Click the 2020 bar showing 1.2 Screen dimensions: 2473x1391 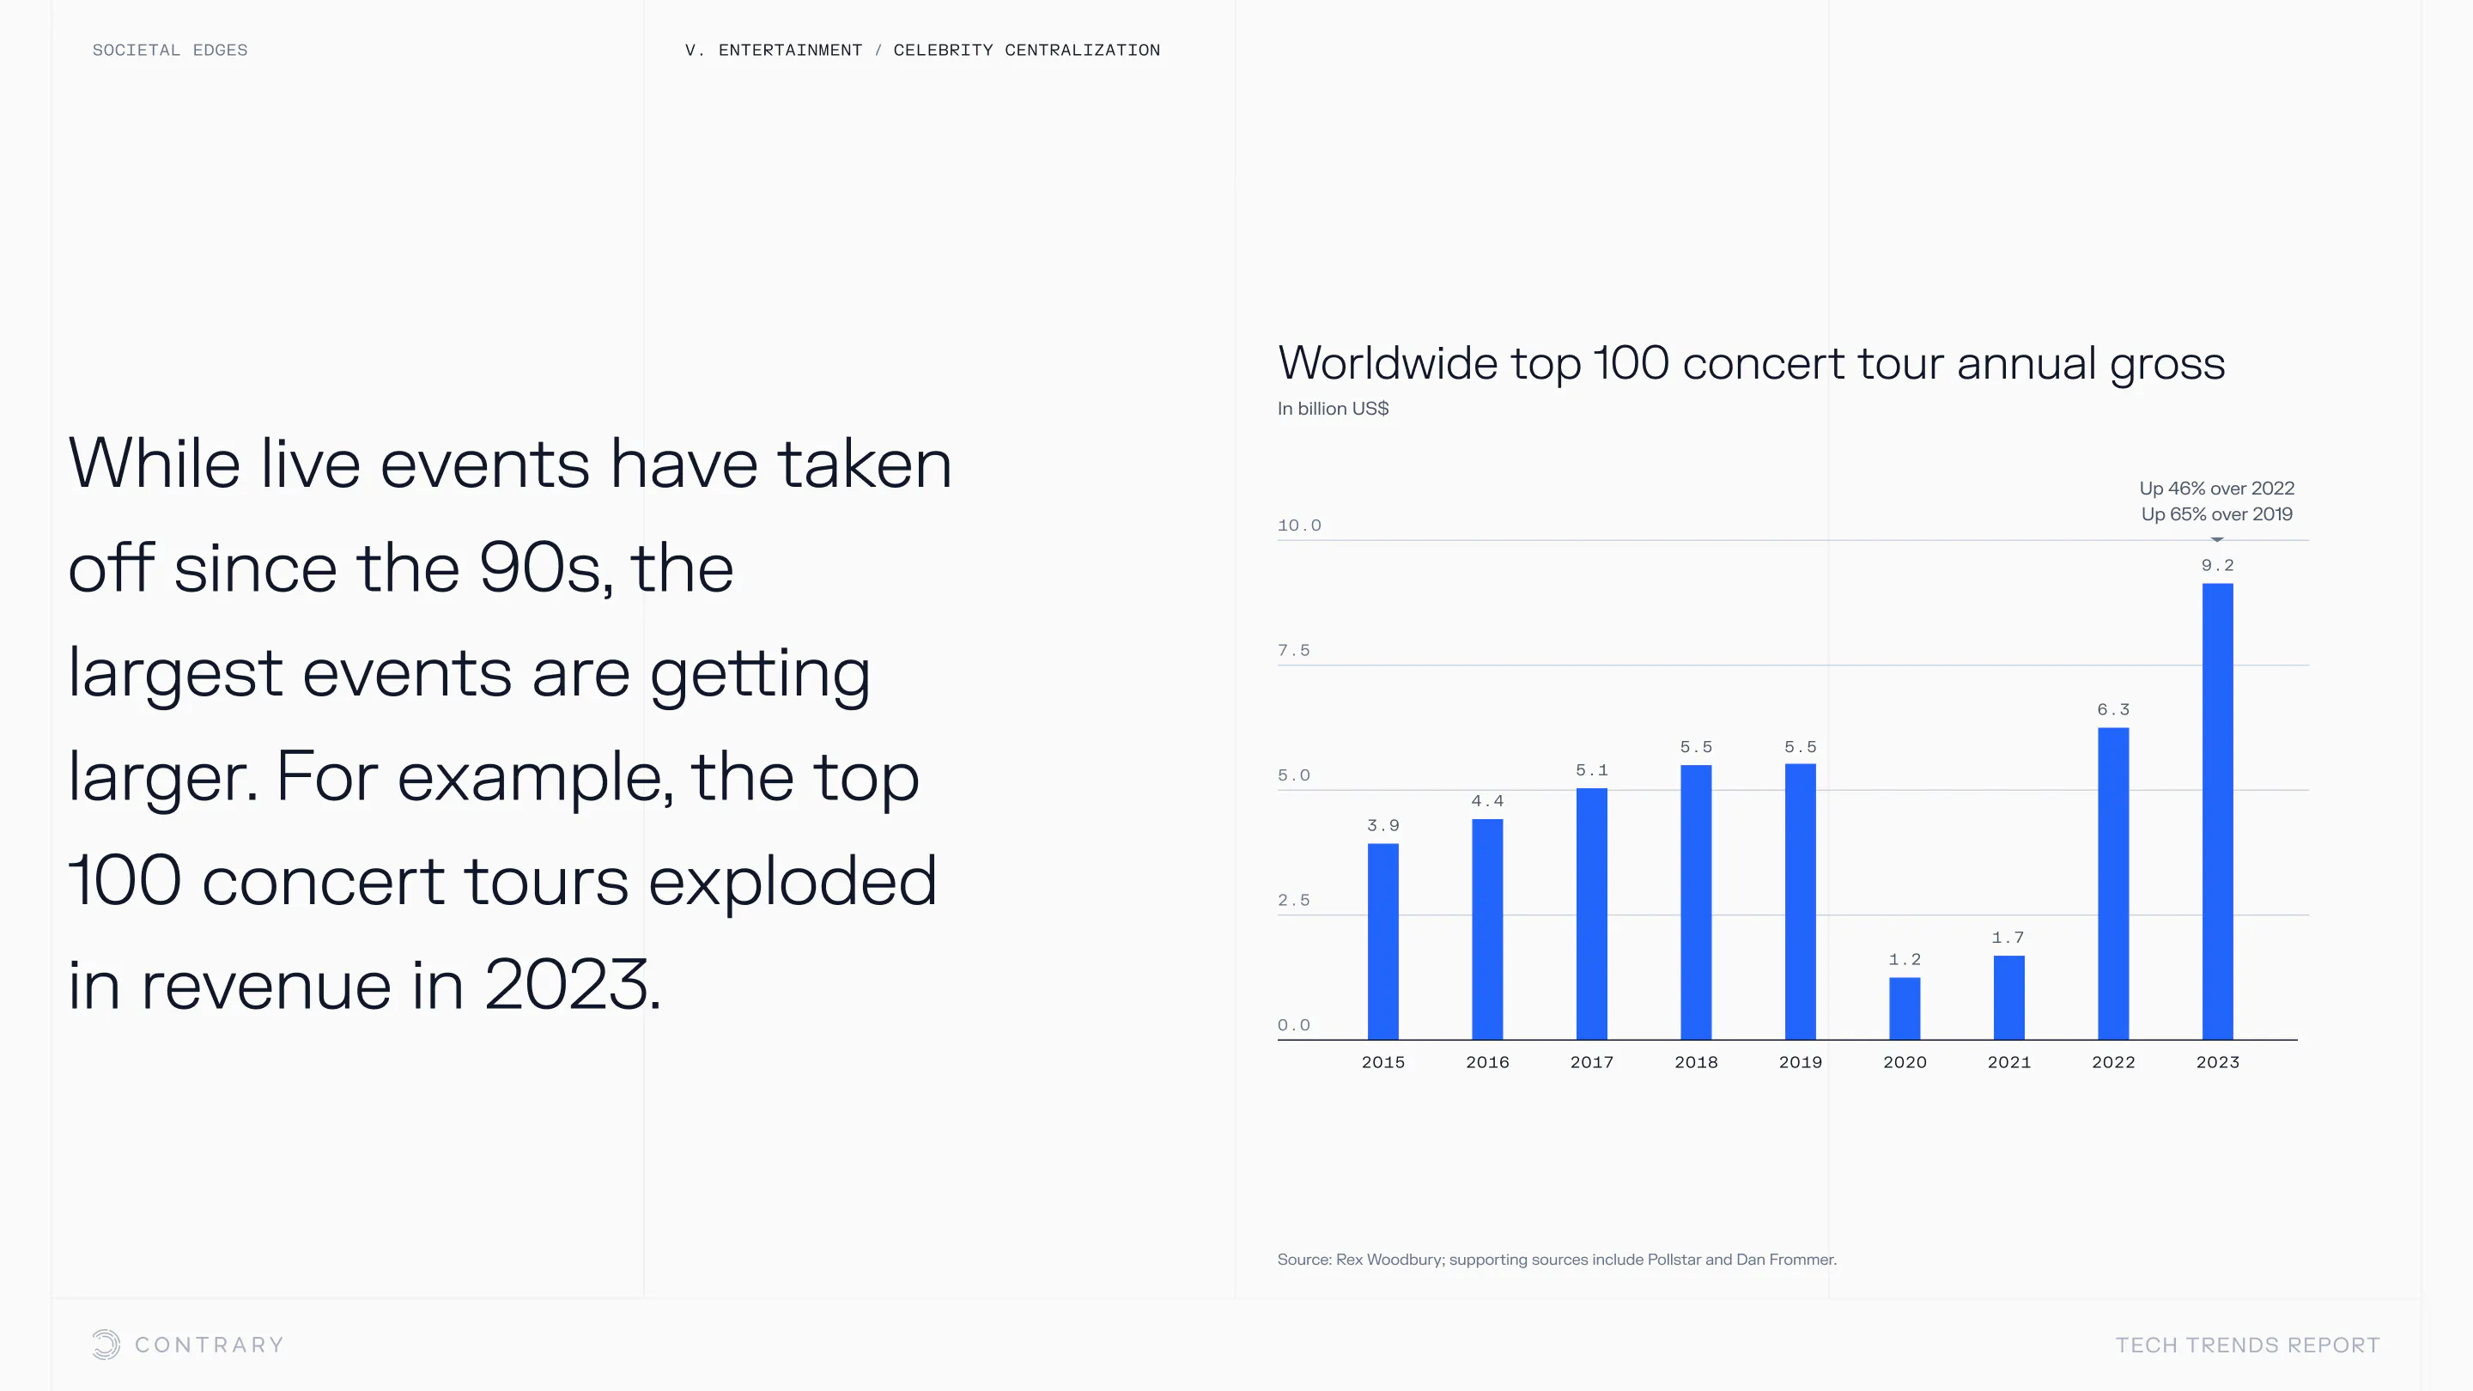click(1905, 1008)
